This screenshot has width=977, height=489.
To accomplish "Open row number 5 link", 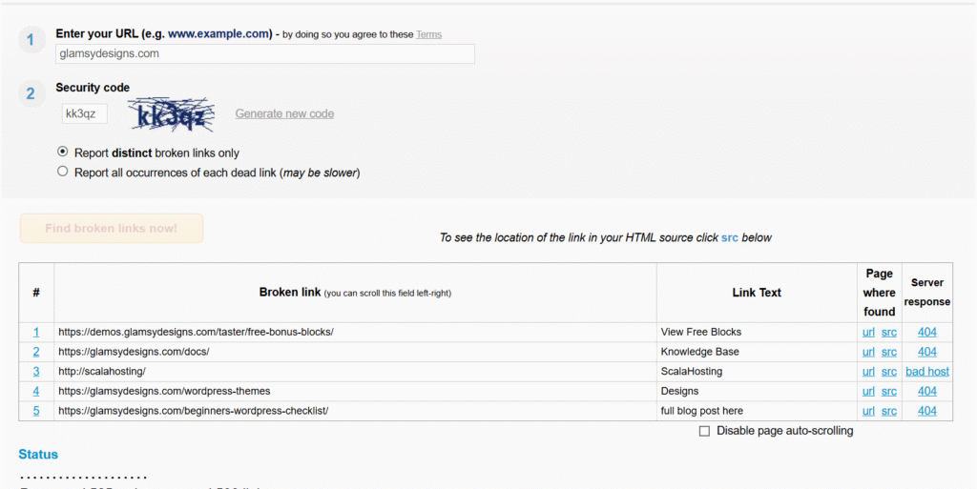I will click(x=36, y=411).
